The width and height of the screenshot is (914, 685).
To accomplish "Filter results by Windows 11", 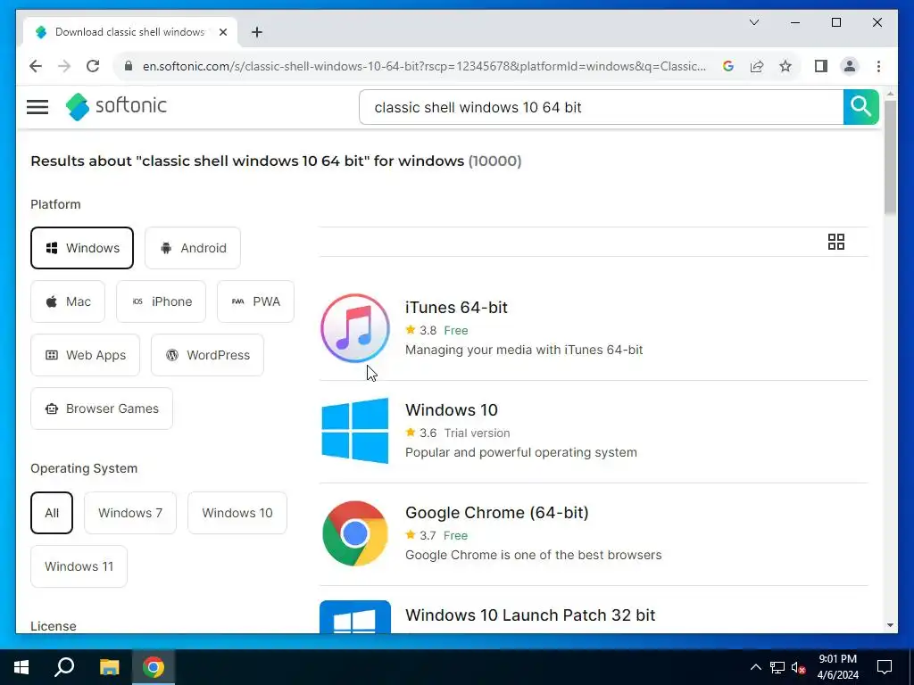I will point(79,566).
